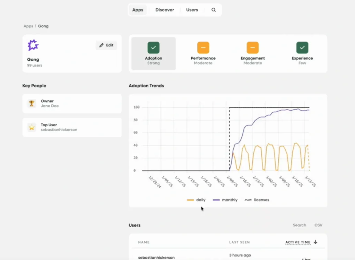Image resolution: width=355 pixels, height=260 pixels.
Task: Click the sebastianhickerson user row name
Action: pos(156,258)
